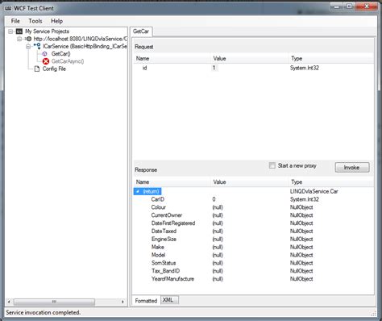382x321 pixels.
Task: Click the System.Int32 type in Request
Action: pos(305,68)
